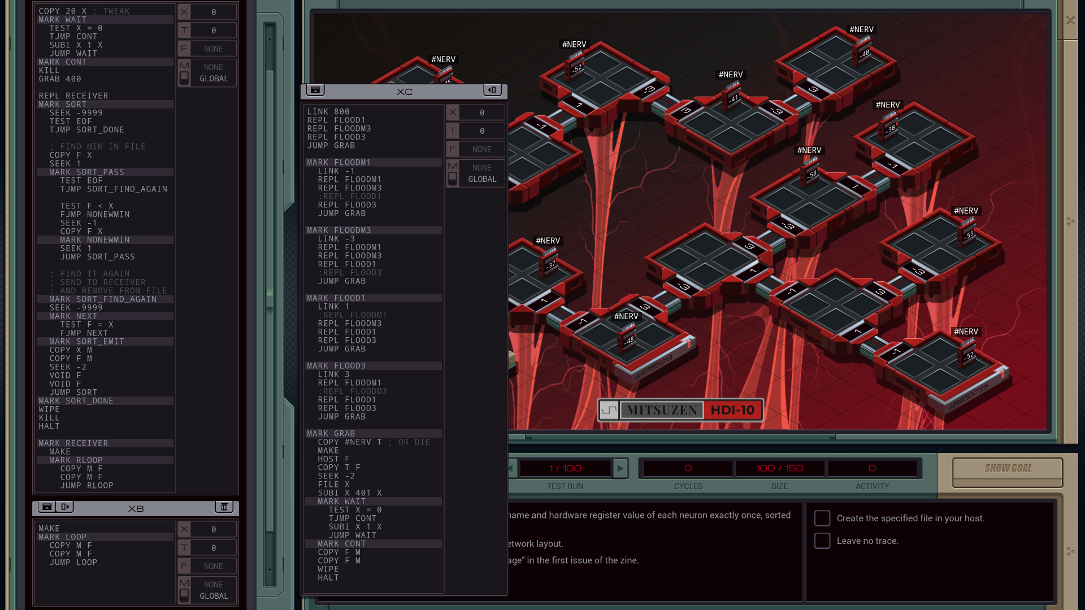Advance to next test run arrow
This screenshot has width=1085, height=610.
(620, 468)
